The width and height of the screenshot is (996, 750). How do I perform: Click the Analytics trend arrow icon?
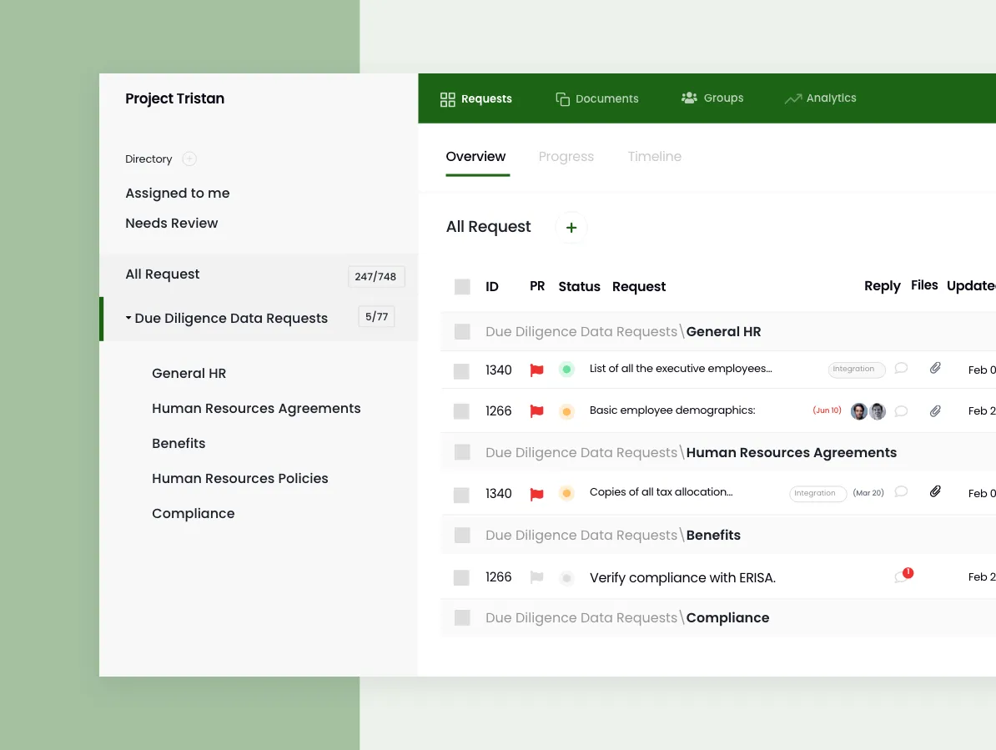[792, 98]
